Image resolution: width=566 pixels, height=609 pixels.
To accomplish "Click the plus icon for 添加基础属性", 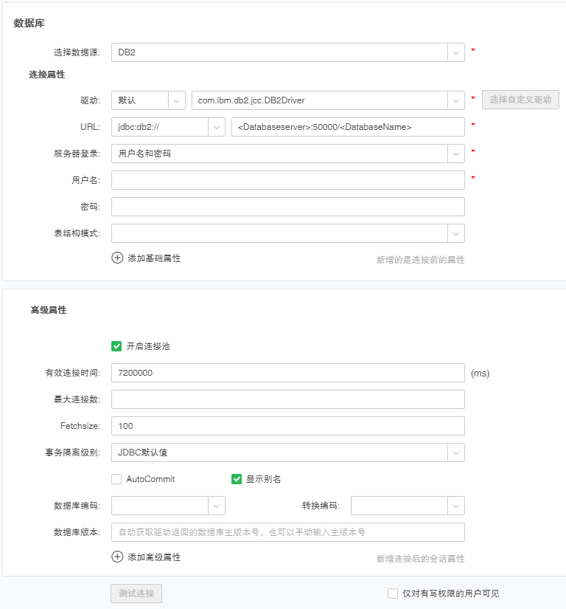I will [117, 258].
